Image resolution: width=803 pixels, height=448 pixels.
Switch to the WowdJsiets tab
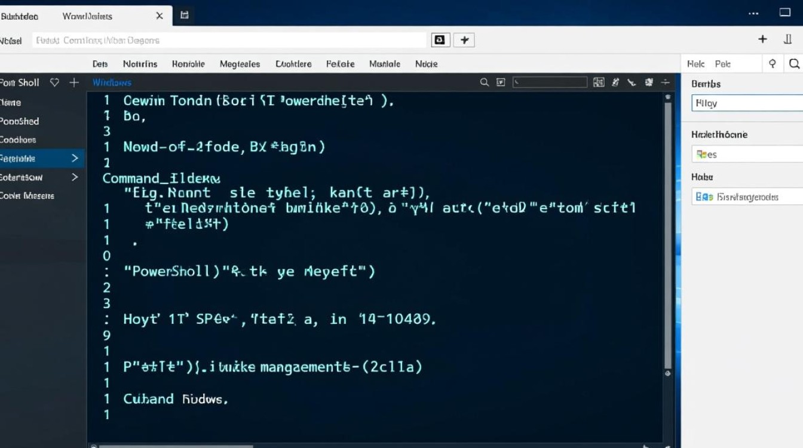pos(87,16)
